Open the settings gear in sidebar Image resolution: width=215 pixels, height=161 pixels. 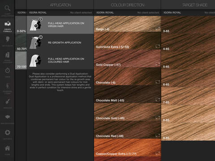[x=8, y=132]
